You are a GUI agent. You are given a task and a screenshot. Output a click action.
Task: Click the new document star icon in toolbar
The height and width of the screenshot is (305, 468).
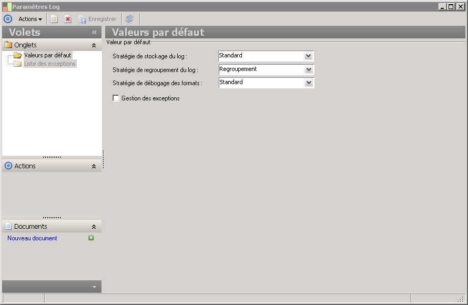point(54,19)
